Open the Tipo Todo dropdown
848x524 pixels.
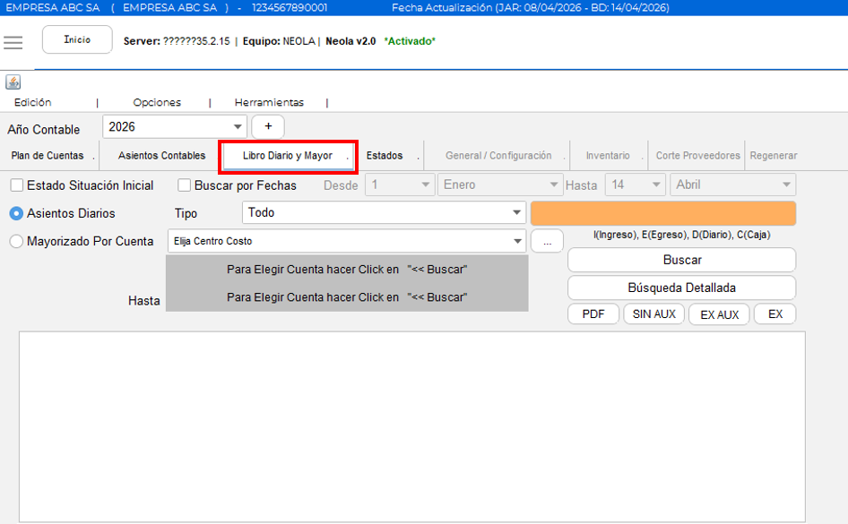(384, 213)
